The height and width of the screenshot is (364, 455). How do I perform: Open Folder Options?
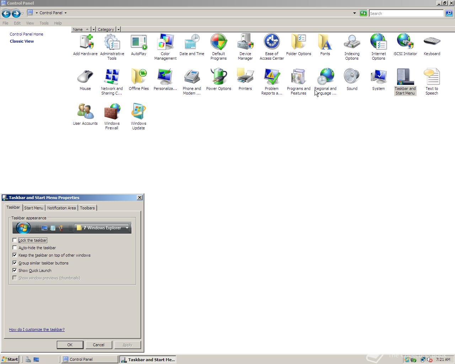(299, 45)
